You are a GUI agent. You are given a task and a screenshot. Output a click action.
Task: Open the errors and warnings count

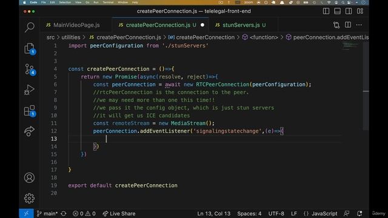[84, 214]
